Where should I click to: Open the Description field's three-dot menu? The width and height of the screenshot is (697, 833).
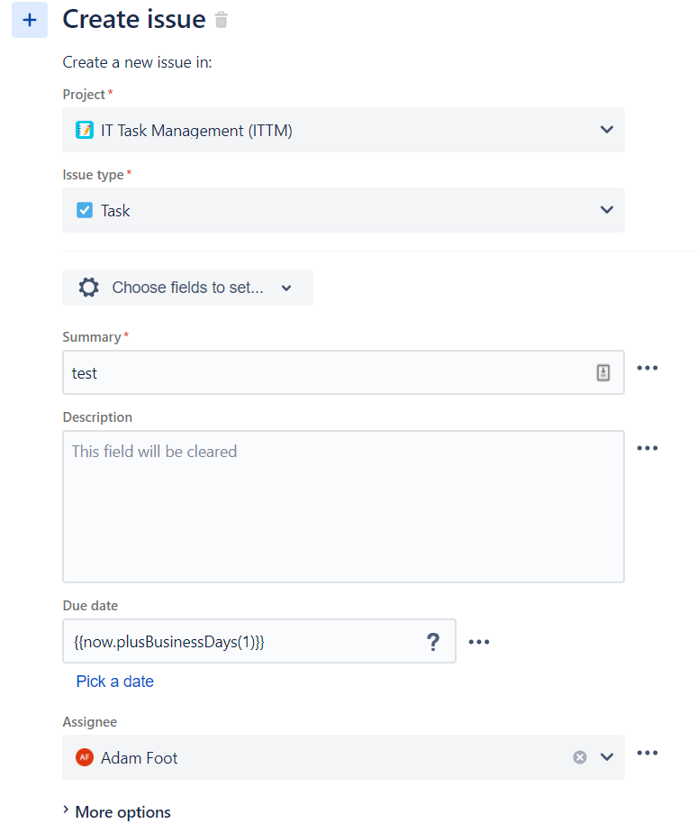pos(647,448)
